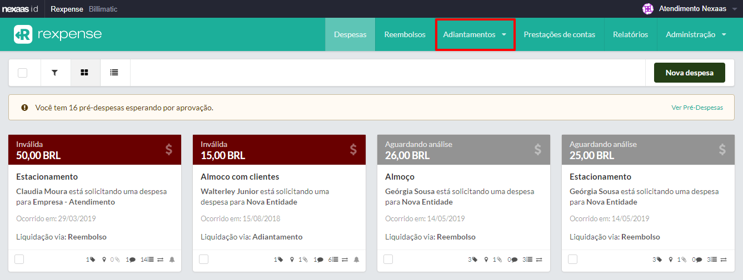The height and width of the screenshot is (280, 743).
Task: Click location pin on 26,00 BRL card
Action: (x=486, y=259)
